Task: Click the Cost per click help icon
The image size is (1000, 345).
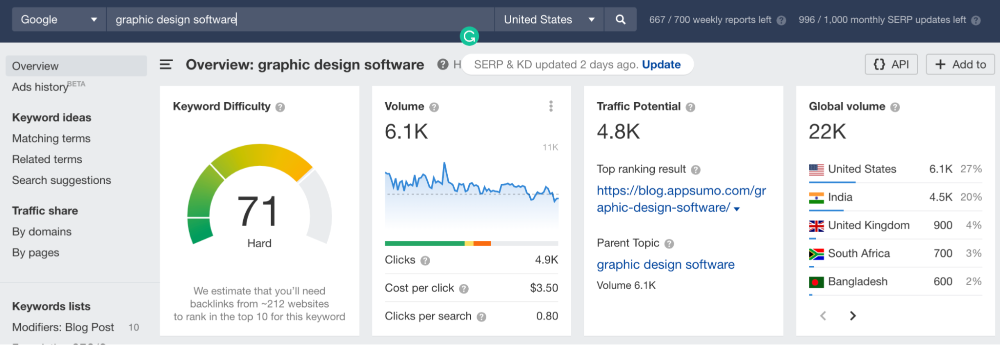Action: 464,288
